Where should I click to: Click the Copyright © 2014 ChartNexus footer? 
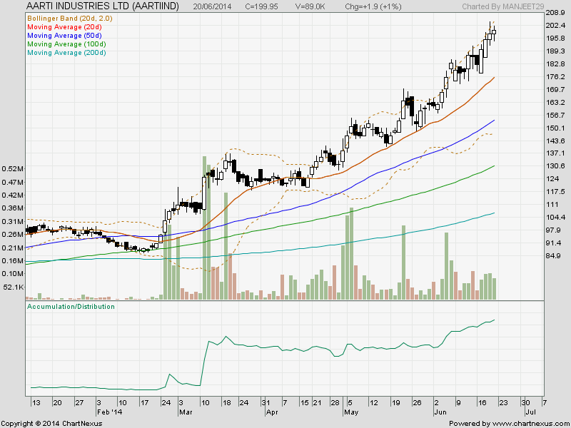(x=51, y=424)
